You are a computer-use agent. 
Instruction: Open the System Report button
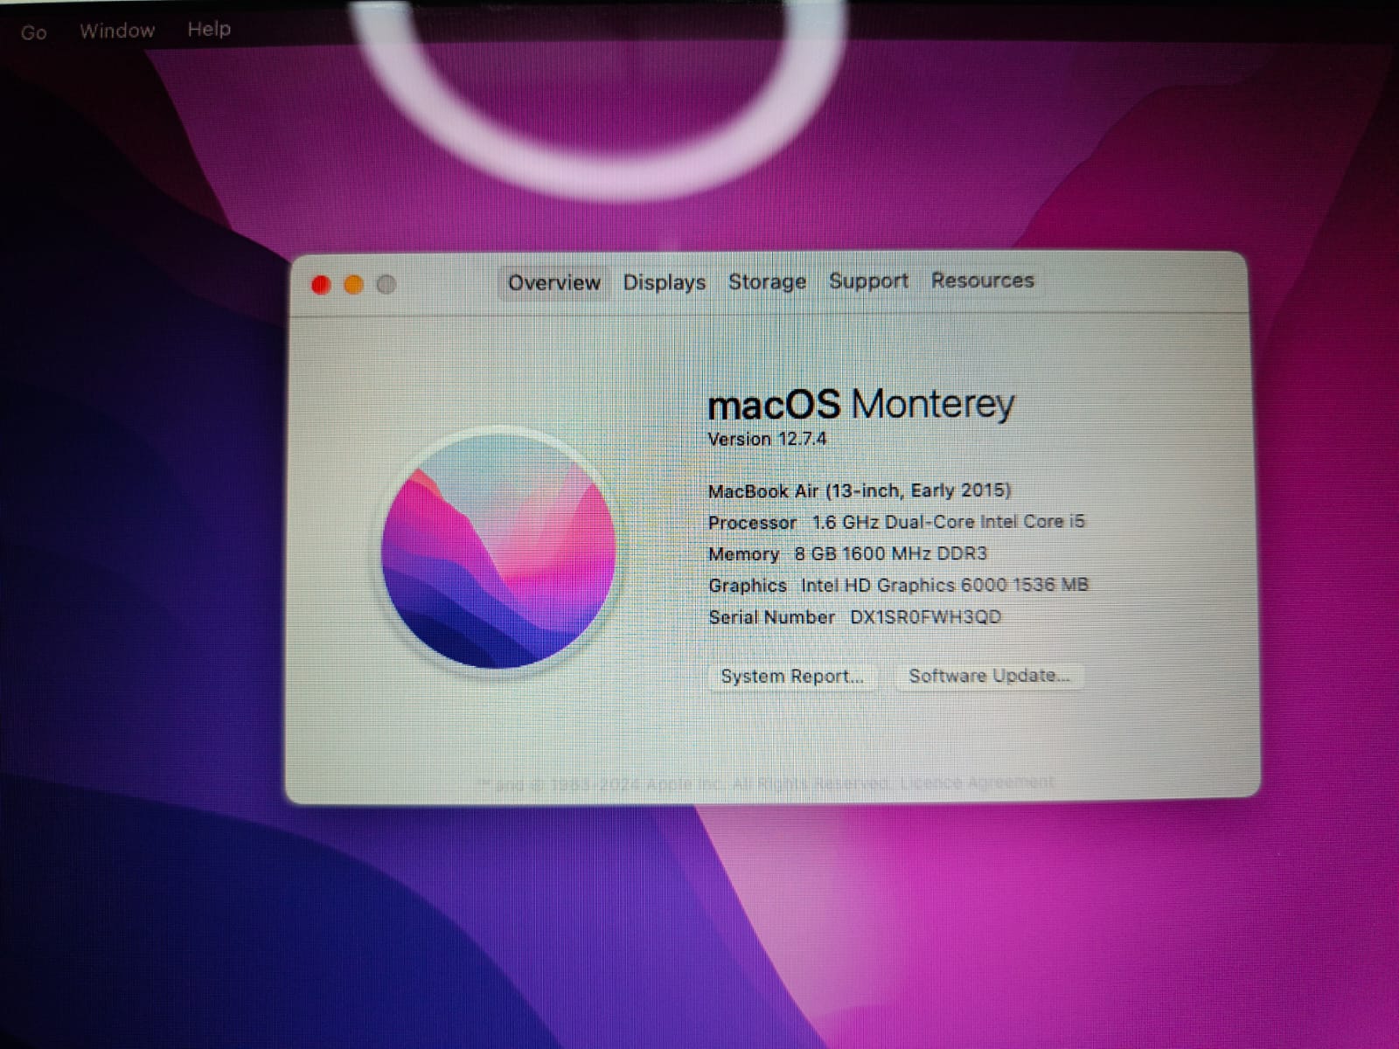click(x=791, y=676)
